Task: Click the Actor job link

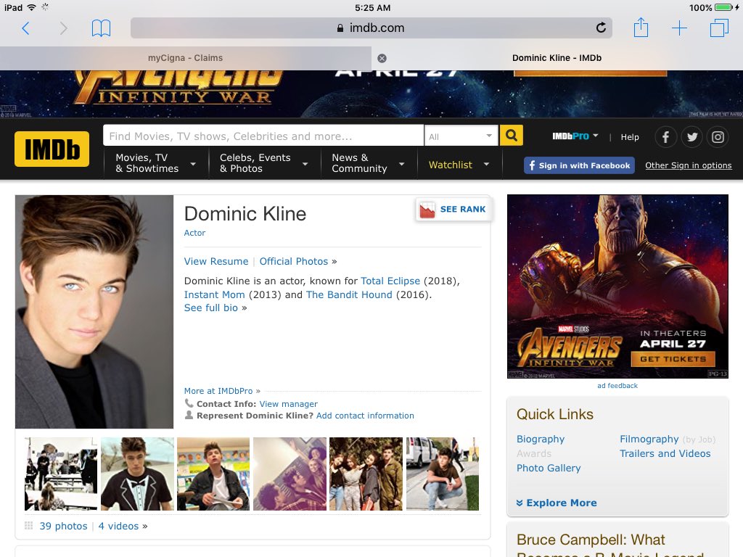Action: pos(194,233)
